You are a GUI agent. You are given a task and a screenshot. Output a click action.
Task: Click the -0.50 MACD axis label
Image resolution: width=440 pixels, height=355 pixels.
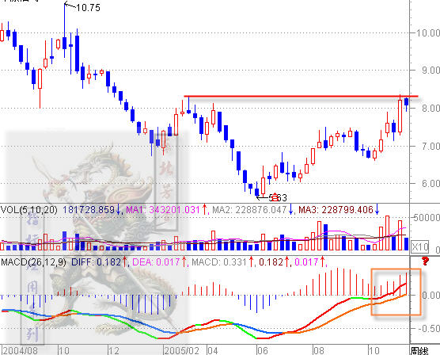[x=430, y=328]
